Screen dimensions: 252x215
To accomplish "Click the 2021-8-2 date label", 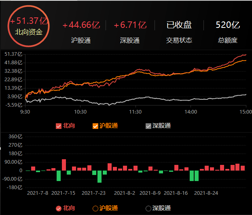I will point(125,193).
